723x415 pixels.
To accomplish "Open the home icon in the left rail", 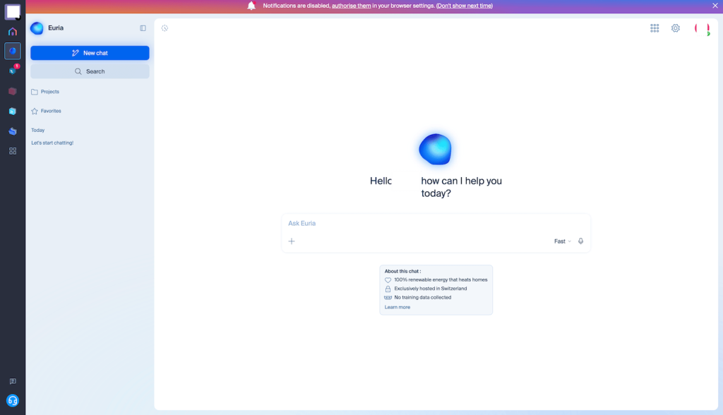I will pos(13,31).
